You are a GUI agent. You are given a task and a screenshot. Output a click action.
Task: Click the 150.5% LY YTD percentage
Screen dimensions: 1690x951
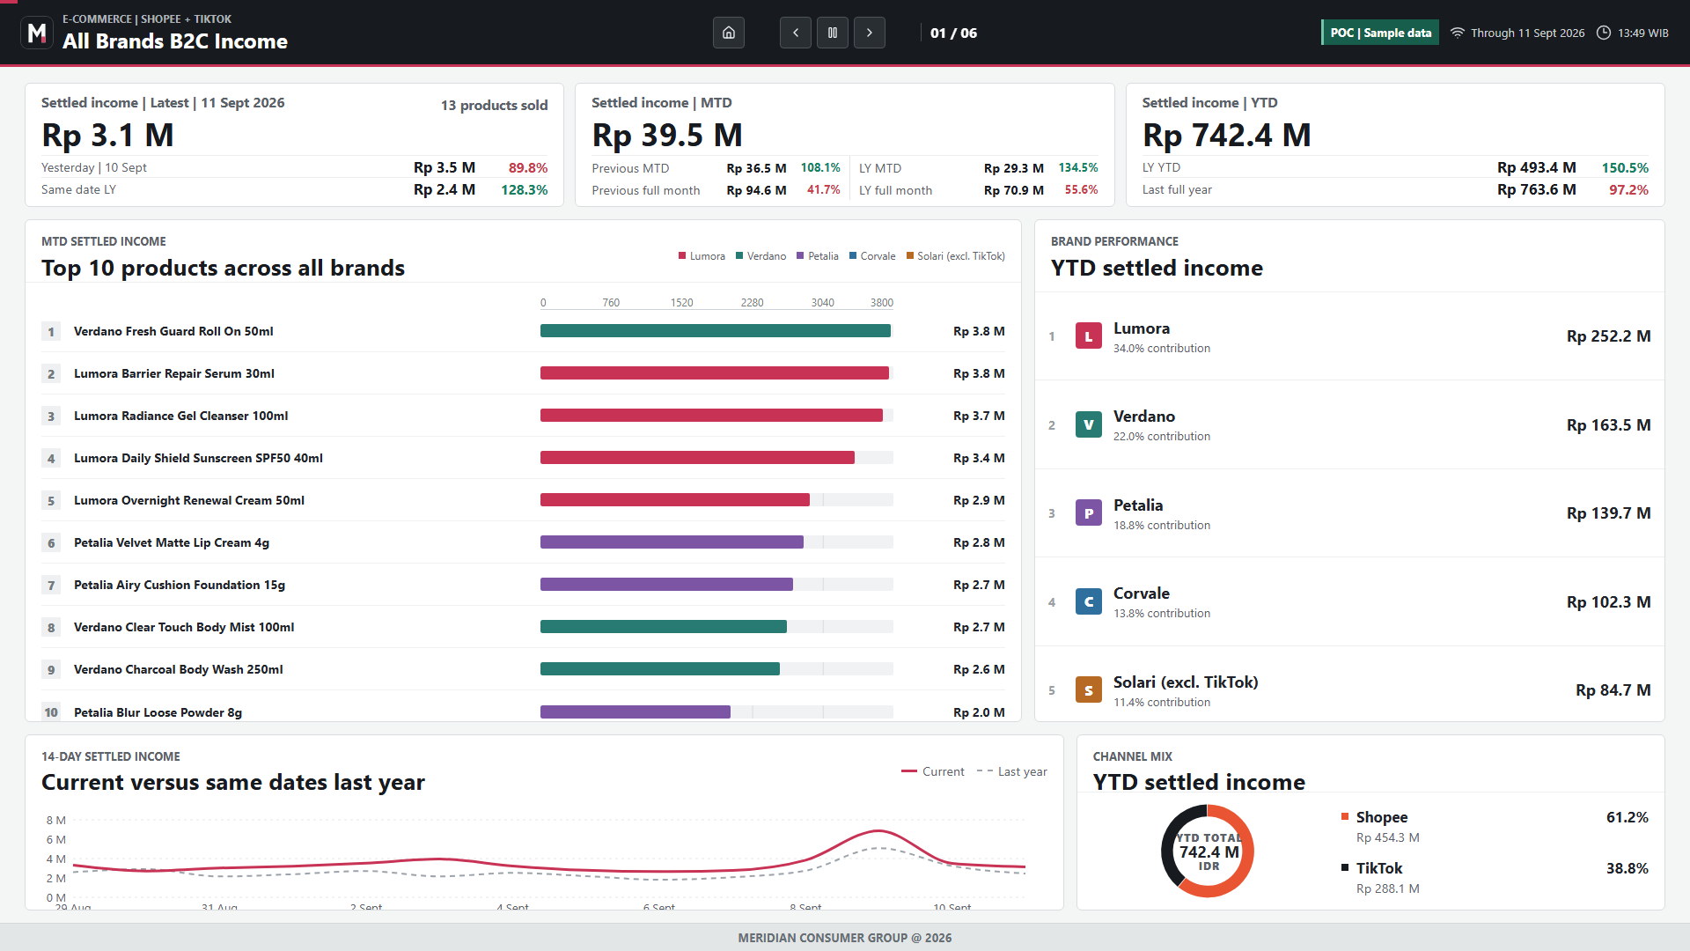[1625, 167]
